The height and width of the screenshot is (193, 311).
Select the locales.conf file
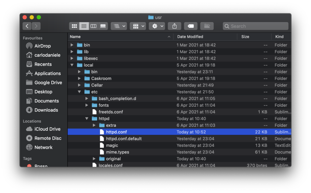[x=179, y=165]
